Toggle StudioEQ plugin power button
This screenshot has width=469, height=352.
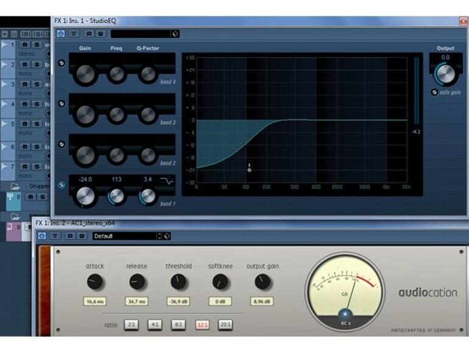click(61, 33)
